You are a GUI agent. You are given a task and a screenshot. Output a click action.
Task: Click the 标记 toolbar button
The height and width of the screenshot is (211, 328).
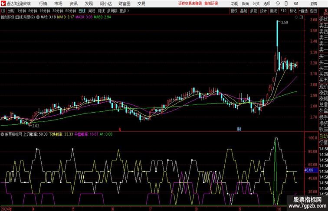293,11
